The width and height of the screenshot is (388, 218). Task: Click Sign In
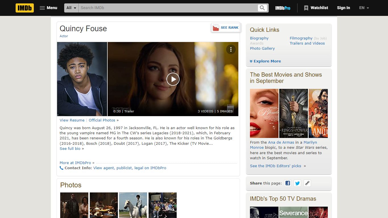tap(343, 8)
